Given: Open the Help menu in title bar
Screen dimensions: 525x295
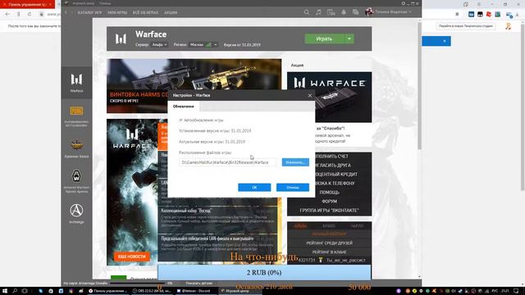Looking at the screenshot, I should click(105, 3).
